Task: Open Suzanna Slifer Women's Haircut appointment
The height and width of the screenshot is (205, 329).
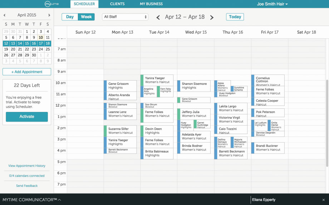Action: [x=120, y=131]
